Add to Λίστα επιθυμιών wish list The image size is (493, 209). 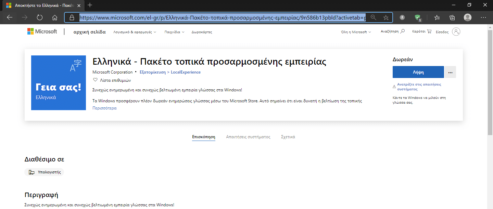pos(112,80)
